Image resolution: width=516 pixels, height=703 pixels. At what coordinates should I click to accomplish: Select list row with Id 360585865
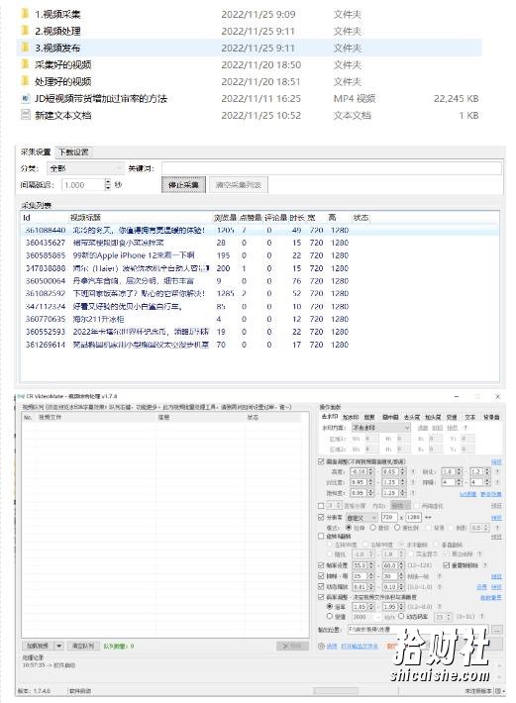(259, 255)
